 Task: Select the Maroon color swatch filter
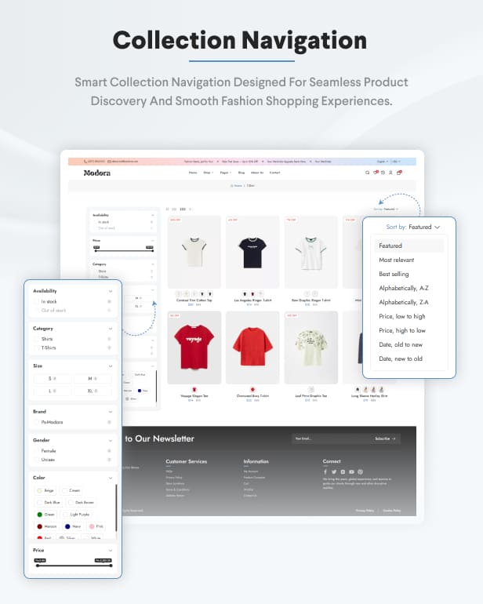46,526
